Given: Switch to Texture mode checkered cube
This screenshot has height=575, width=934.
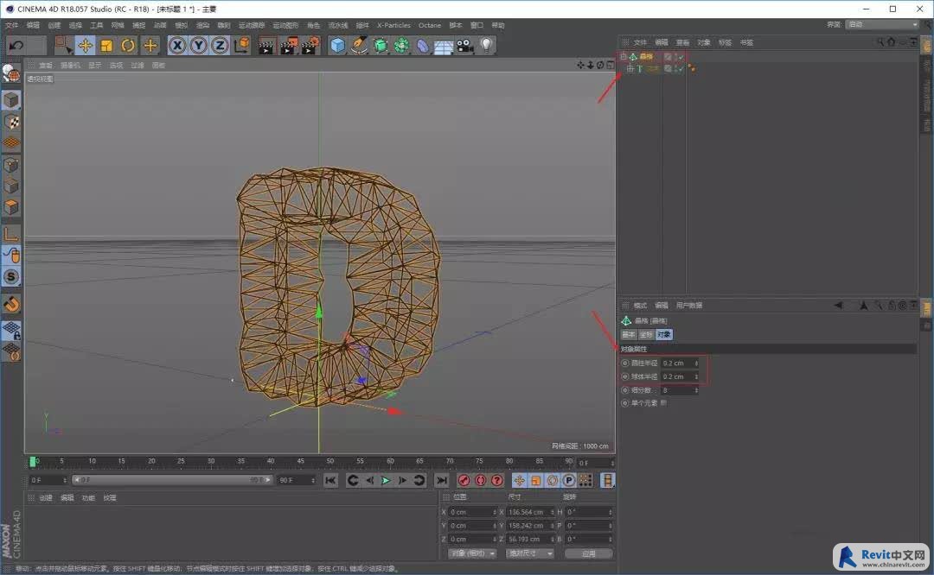Looking at the screenshot, I should point(11,122).
